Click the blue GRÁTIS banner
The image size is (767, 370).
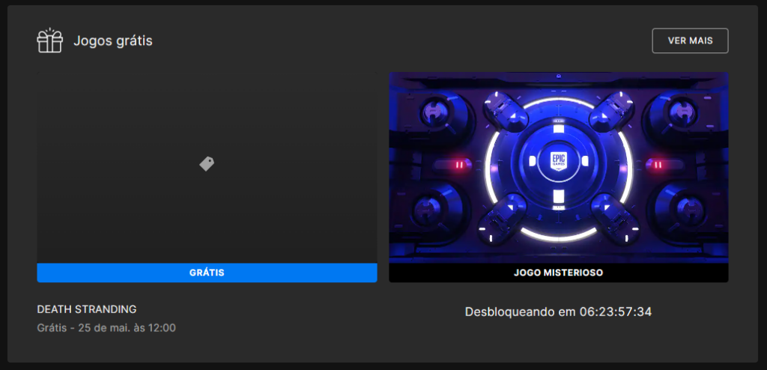[x=207, y=273]
